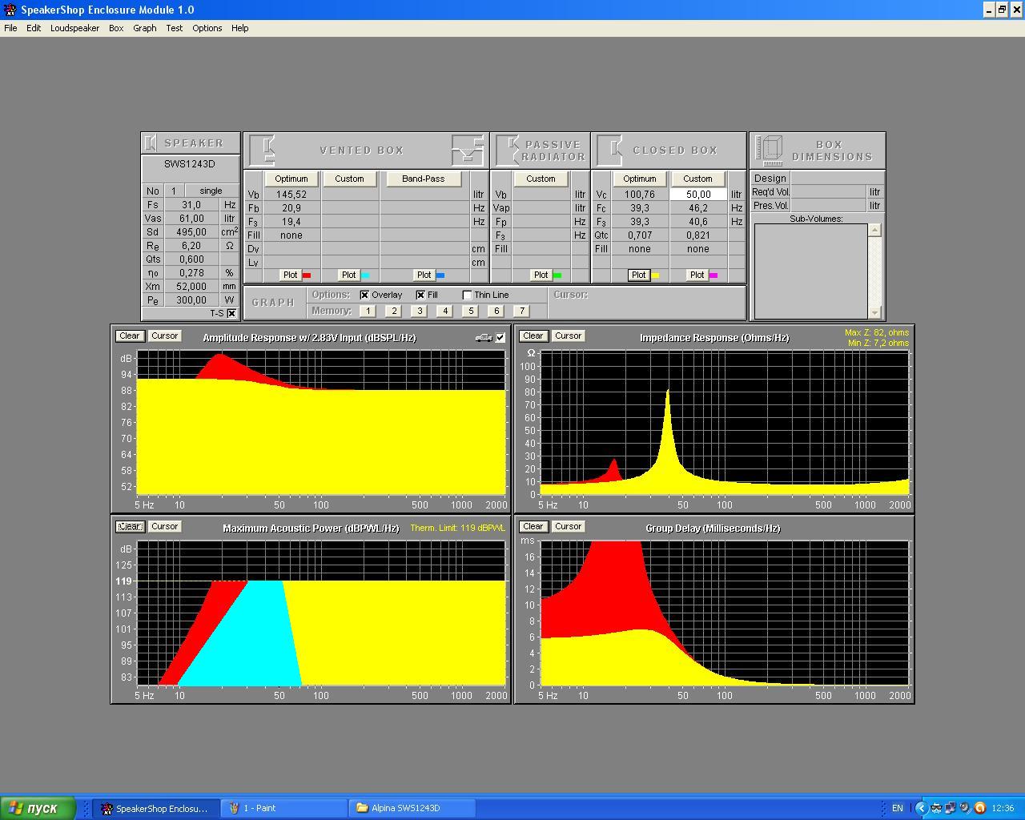Click the Speaker panel icon

click(151, 143)
